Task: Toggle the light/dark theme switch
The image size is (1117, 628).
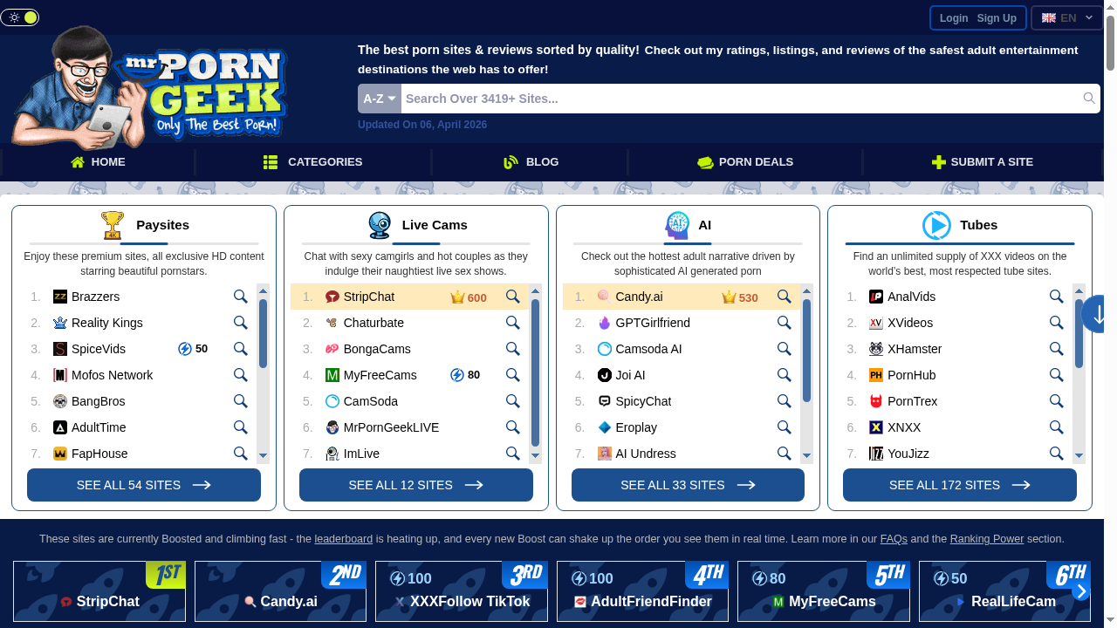Action: click(20, 17)
